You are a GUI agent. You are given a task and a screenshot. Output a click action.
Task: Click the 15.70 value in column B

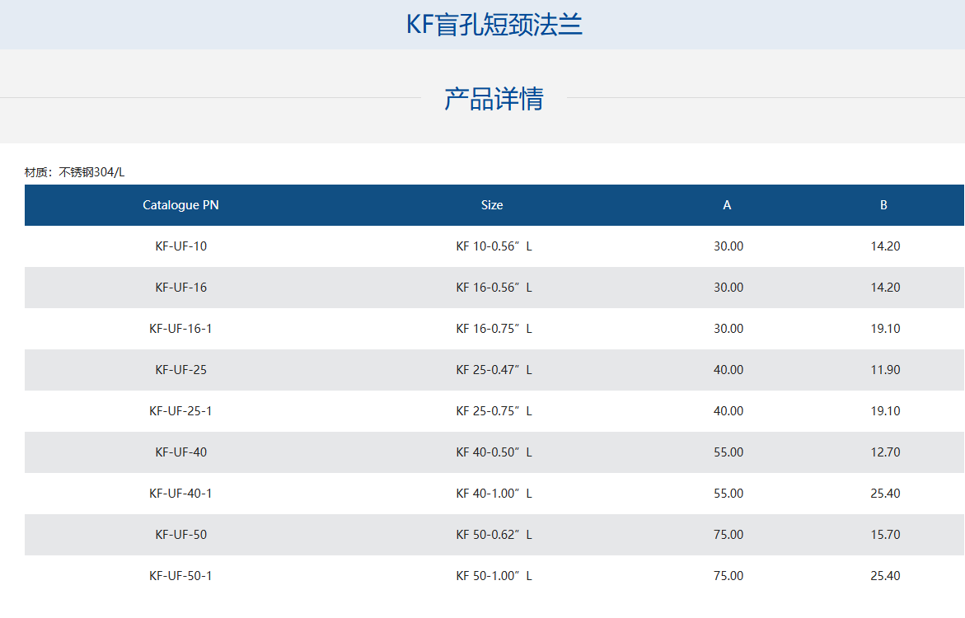885,535
